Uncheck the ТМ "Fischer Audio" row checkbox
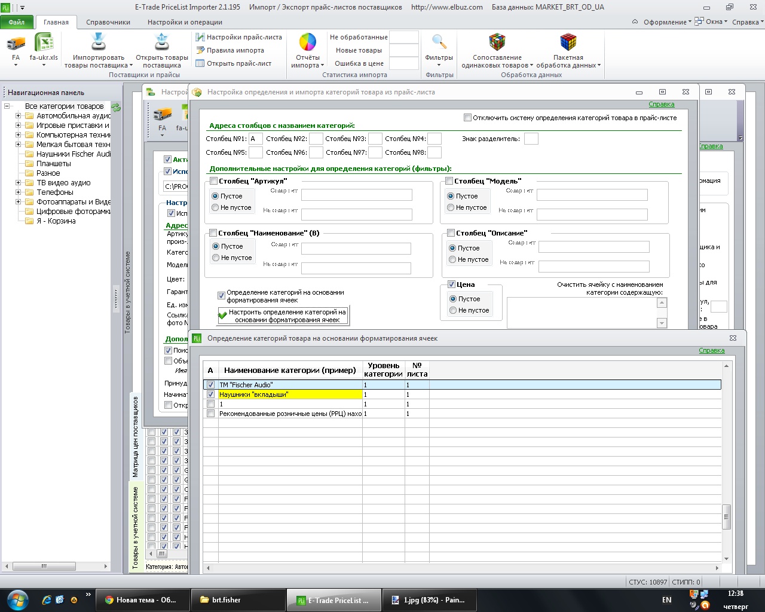Viewport: 765px width, 612px height. [210, 385]
